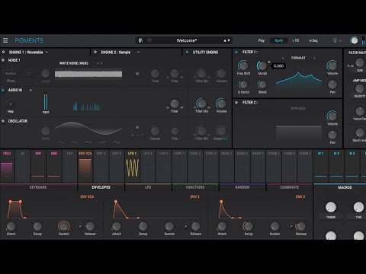
Task: Click ENV 2 release link icon
Action: [x=186, y=226]
